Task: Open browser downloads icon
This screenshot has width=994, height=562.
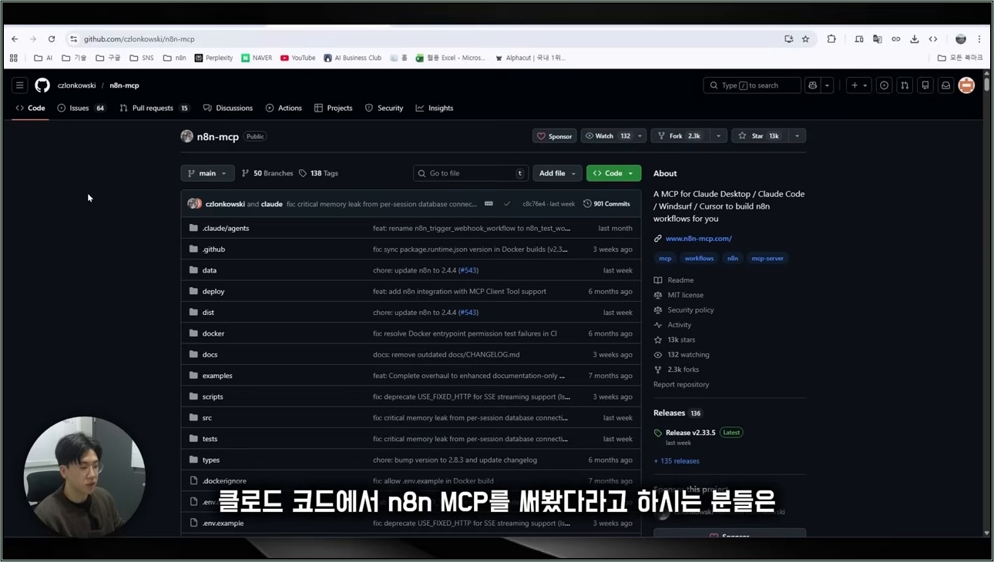Action: 915,39
